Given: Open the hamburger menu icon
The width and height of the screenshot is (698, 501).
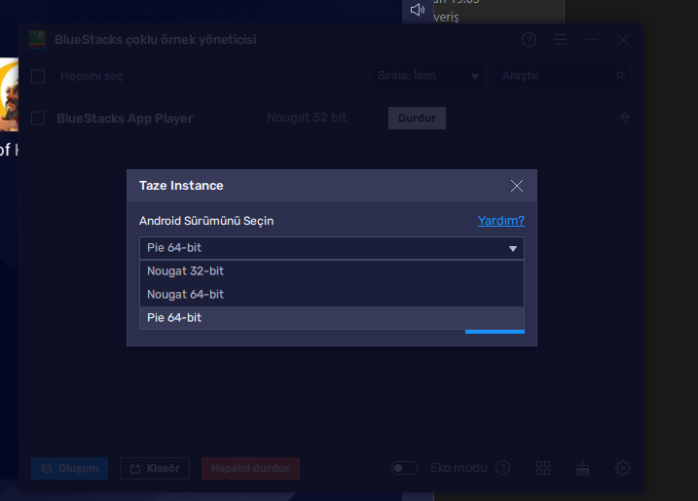Looking at the screenshot, I should pyautogui.click(x=561, y=40).
